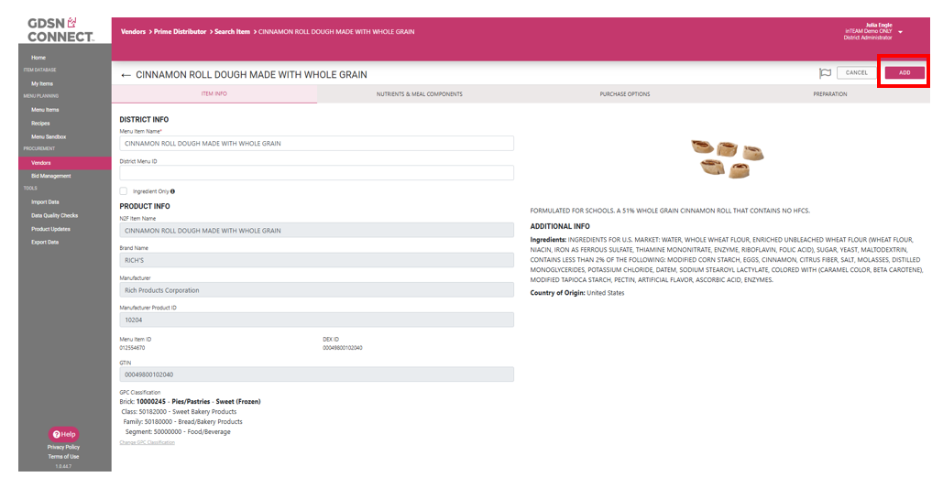Open the user account dropdown arrow
The width and height of the screenshot is (943, 488).
click(x=900, y=32)
